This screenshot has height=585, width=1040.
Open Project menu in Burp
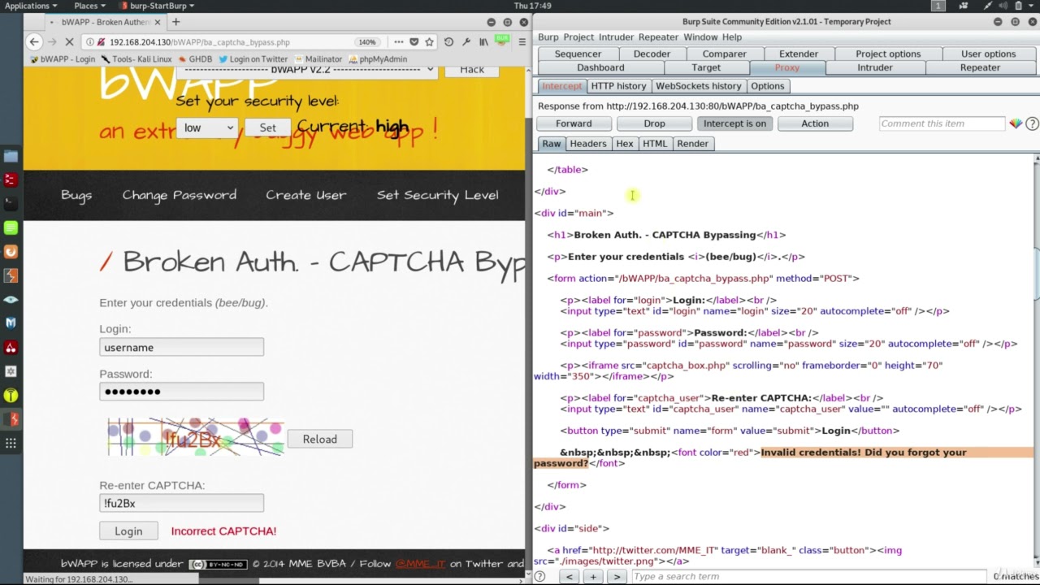[x=578, y=37]
